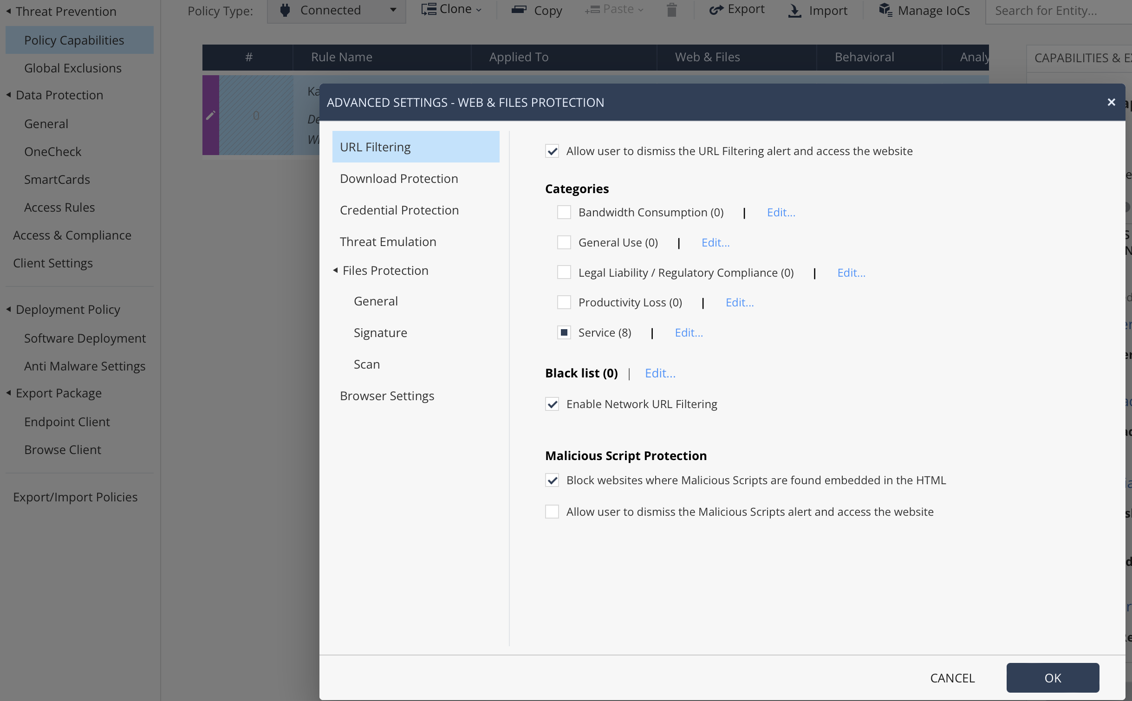Click the pencil edit icon on rule row

[x=210, y=115]
